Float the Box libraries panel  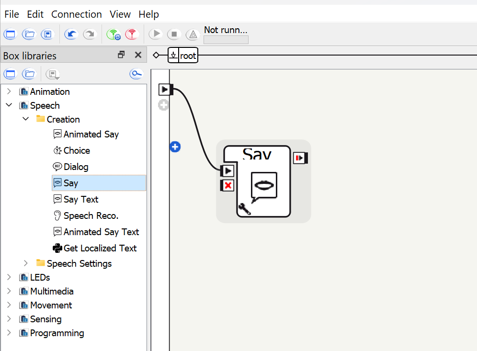click(121, 55)
